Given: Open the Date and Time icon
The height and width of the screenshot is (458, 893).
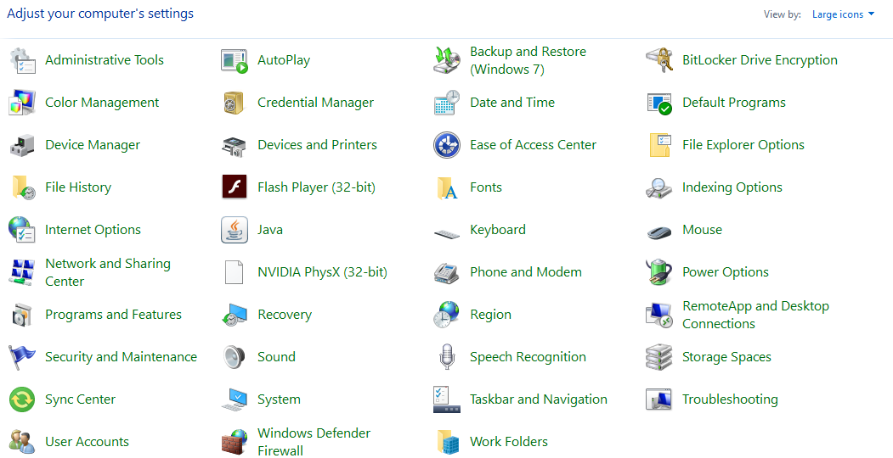Looking at the screenshot, I should (447, 103).
